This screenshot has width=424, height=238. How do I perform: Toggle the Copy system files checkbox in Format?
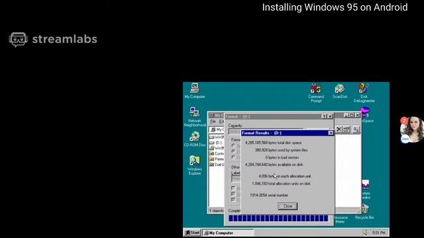pos(233,200)
